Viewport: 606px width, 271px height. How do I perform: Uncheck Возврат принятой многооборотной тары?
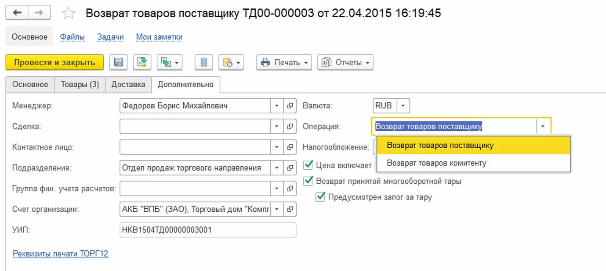(x=308, y=181)
